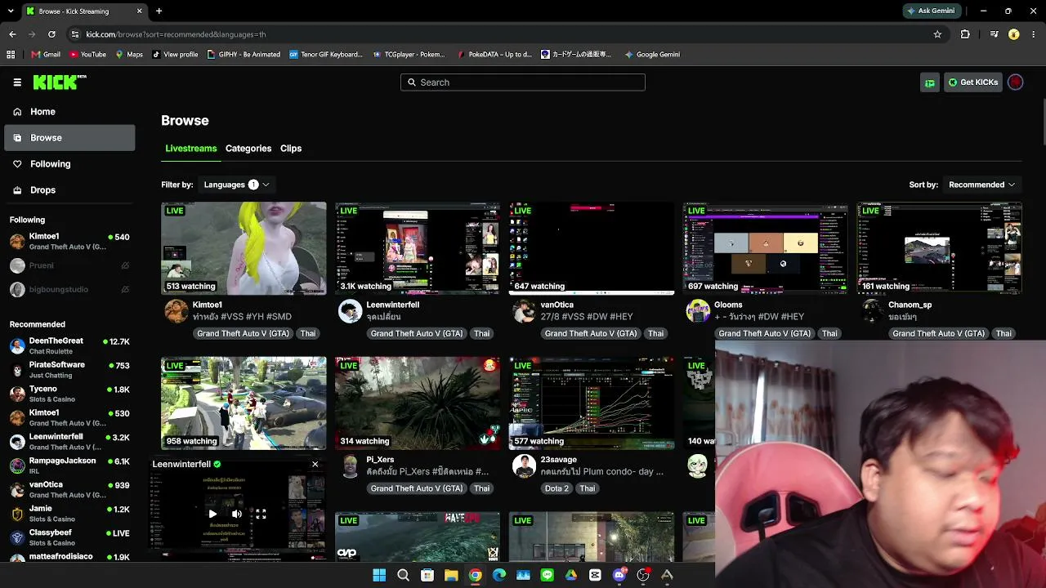This screenshot has height=588, width=1046.
Task: Switch to the Clips tab
Action: point(291,149)
